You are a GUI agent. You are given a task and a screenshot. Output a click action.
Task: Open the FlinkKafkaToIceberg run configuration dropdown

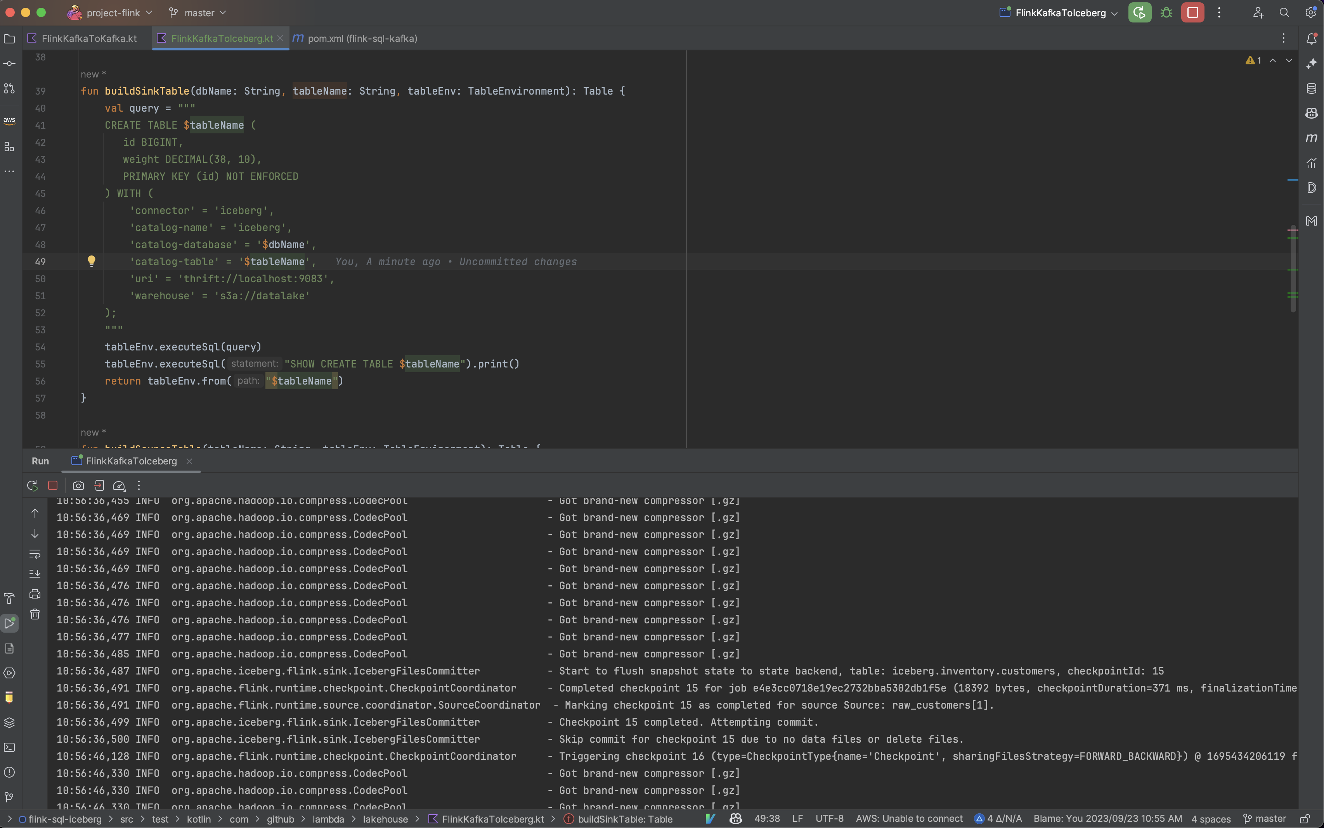[1061, 12]
